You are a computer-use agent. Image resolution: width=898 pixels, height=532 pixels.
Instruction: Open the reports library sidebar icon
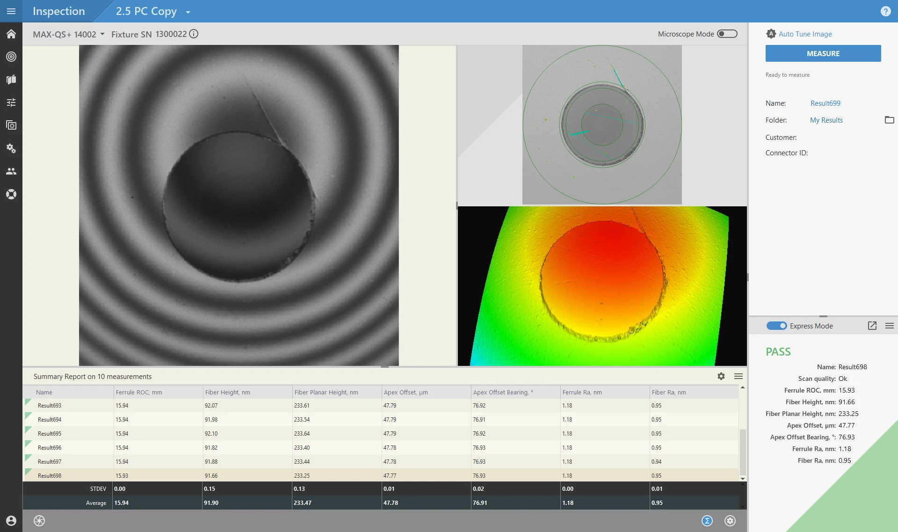coord(11,79)
